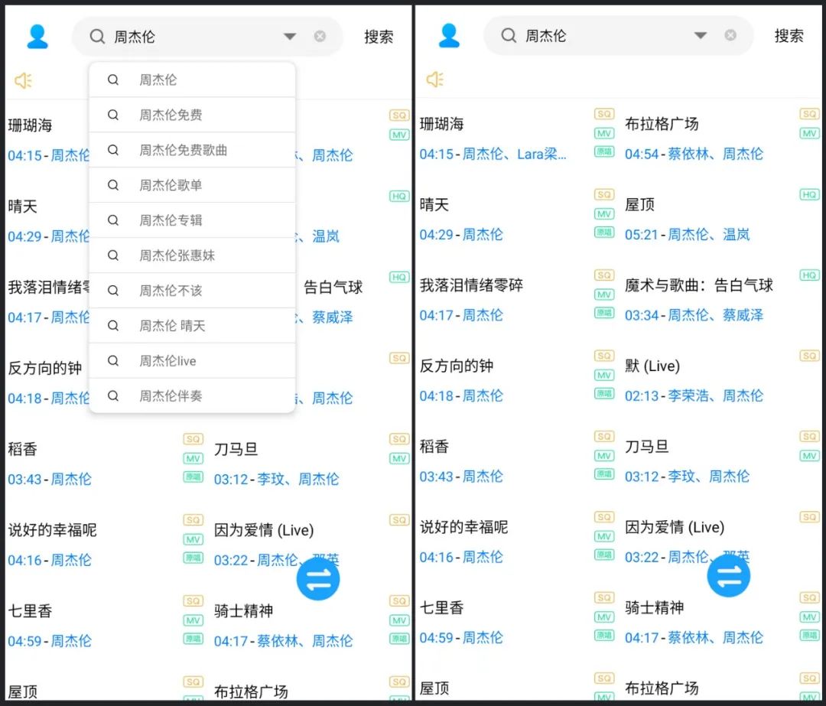
Task: Open artist link 蔡依林 under 布拉格广场 right screen
Action: click(688, 154)
